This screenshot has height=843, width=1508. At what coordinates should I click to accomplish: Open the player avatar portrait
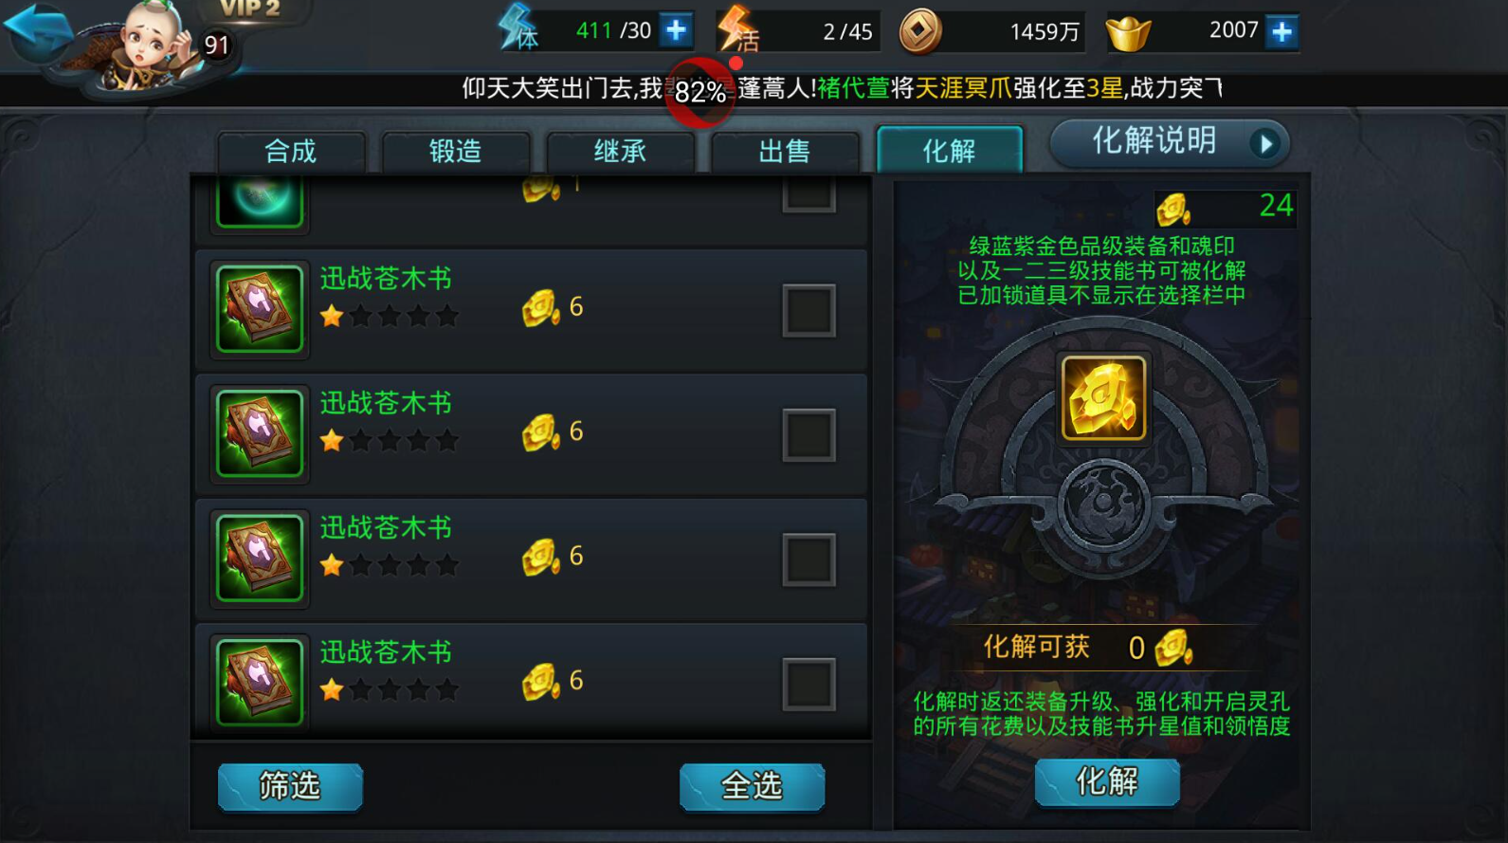coord(150,46)
